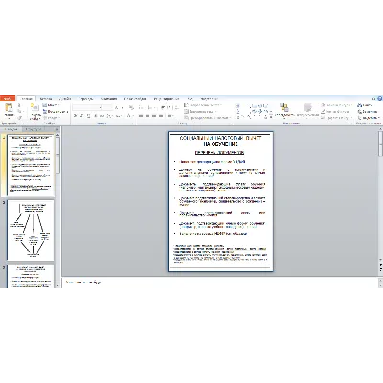The image size is (383, 383).
Task: Toggle italic formatting
Action: click(x=81, y=116)
